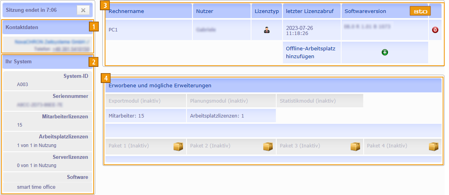Screen dimensions: 449x195
Task: Click the red power icon for PC1
Action: pos(435,30)
